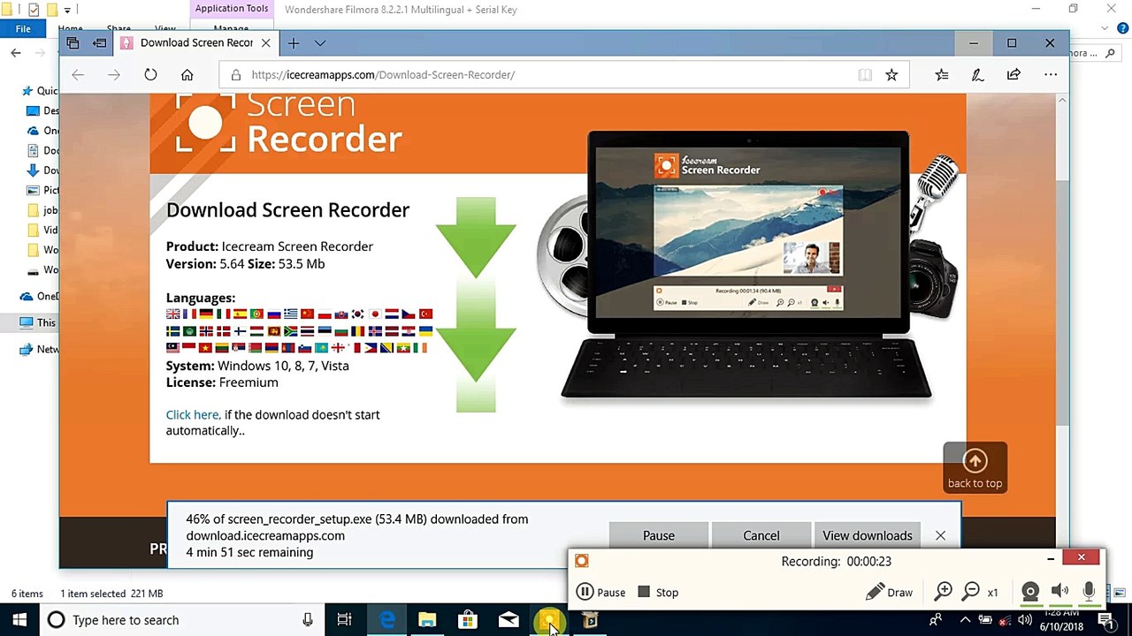This screenshot has height=636, width=1132.
Task: Zoom in with the recorder magnifier plus
Action: tap(944, 592)
